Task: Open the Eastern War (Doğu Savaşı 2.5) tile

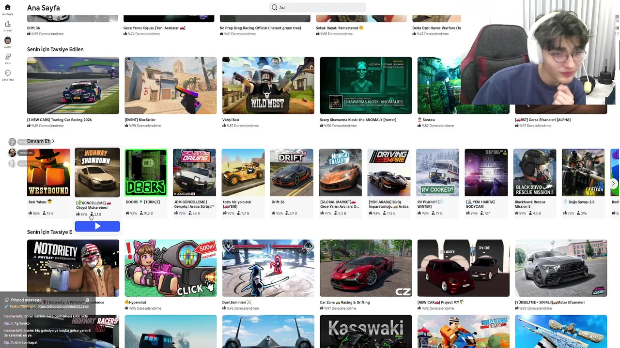Action: coord(583,173)
